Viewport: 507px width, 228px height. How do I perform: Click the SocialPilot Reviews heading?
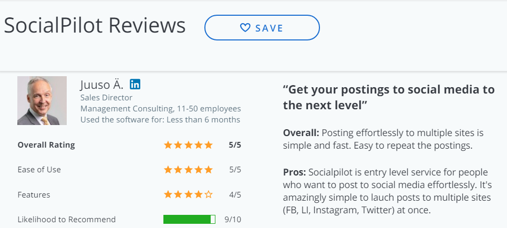[95, 26]
